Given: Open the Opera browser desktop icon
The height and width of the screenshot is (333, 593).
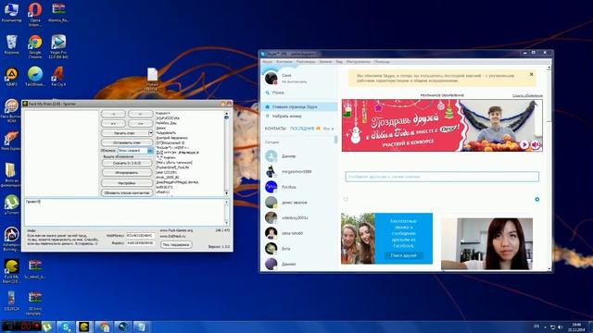Looking at the screenshot, I should [35, 13].
